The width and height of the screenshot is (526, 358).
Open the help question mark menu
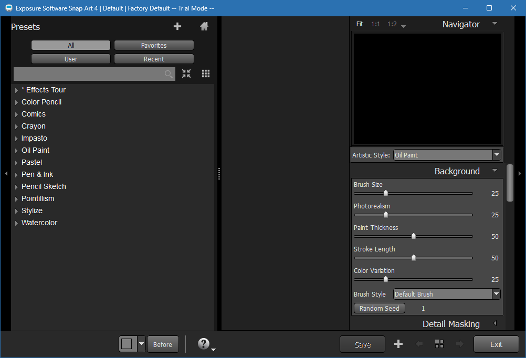[205, 344]
